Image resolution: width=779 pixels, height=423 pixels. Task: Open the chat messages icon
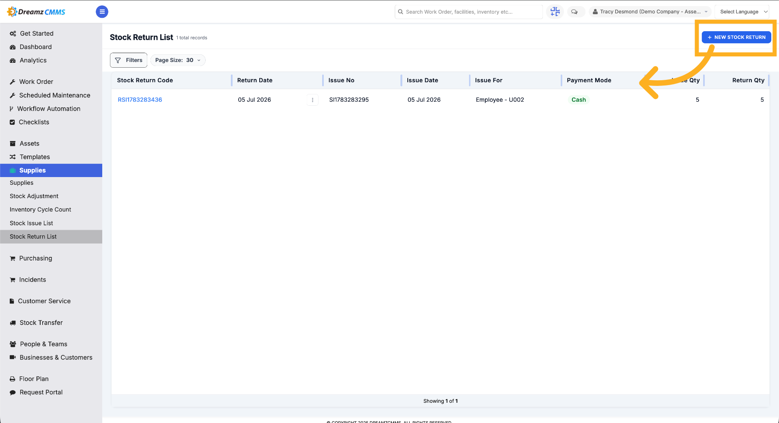pos(574,12)
